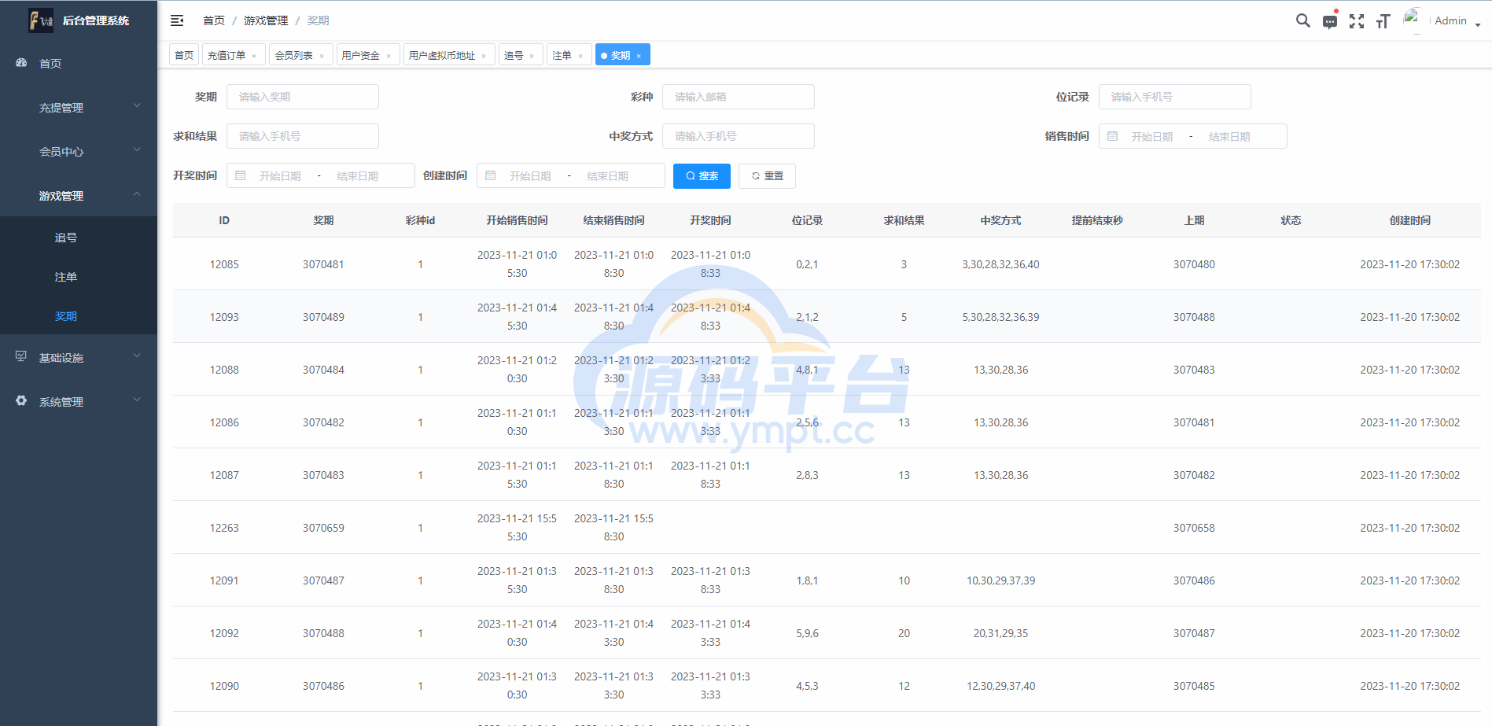Focus the 奖期 input field
This screenshot has width=1492, height=726.
coord(303,97)
